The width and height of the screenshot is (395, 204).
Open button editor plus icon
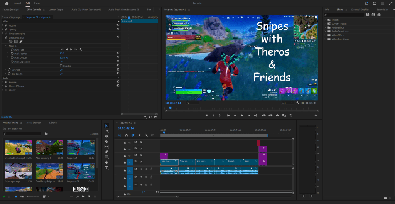click(x=316, y=115)
